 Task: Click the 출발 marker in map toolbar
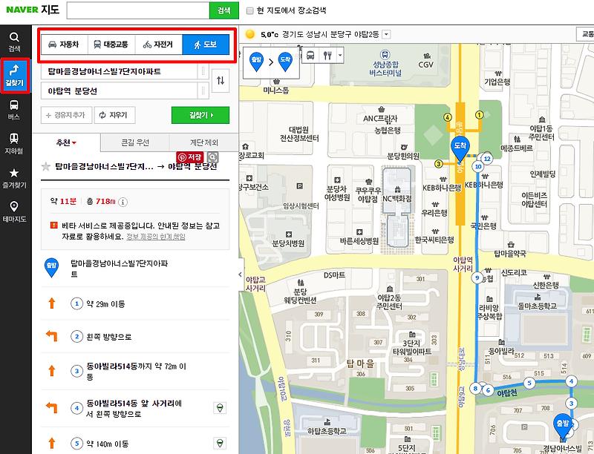coord(256,62)
